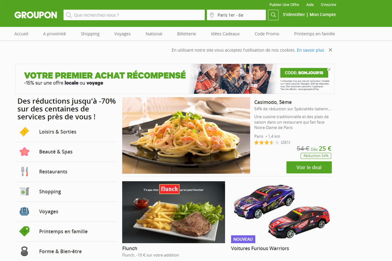
Task: Select Code Promo in the navigation bar
Action: (x=267, y=34)
